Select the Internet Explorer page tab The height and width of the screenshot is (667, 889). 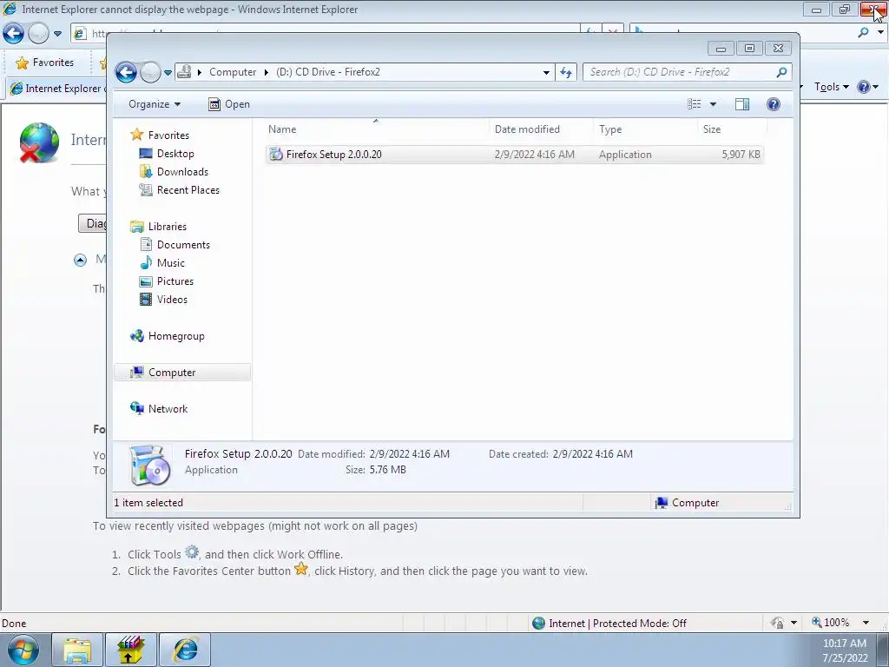[x=56, y=89]
